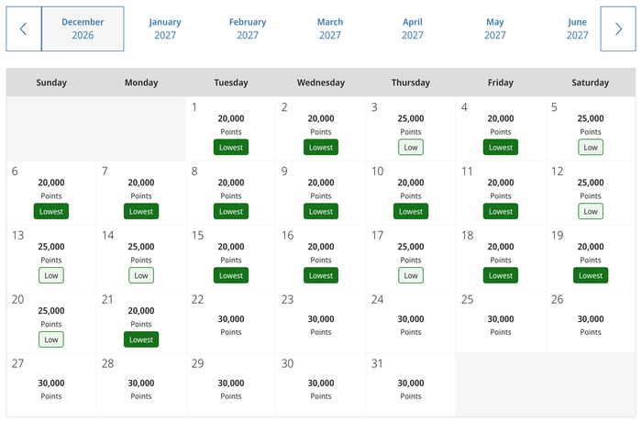Pick Wednesday December 30 cell
The height and width of the screenshot is (422, 642).
click(x=321, y=385)
